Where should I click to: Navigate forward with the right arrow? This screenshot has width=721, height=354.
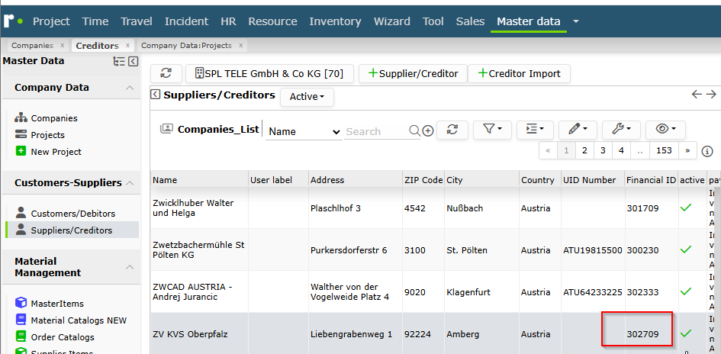[711, 95]
